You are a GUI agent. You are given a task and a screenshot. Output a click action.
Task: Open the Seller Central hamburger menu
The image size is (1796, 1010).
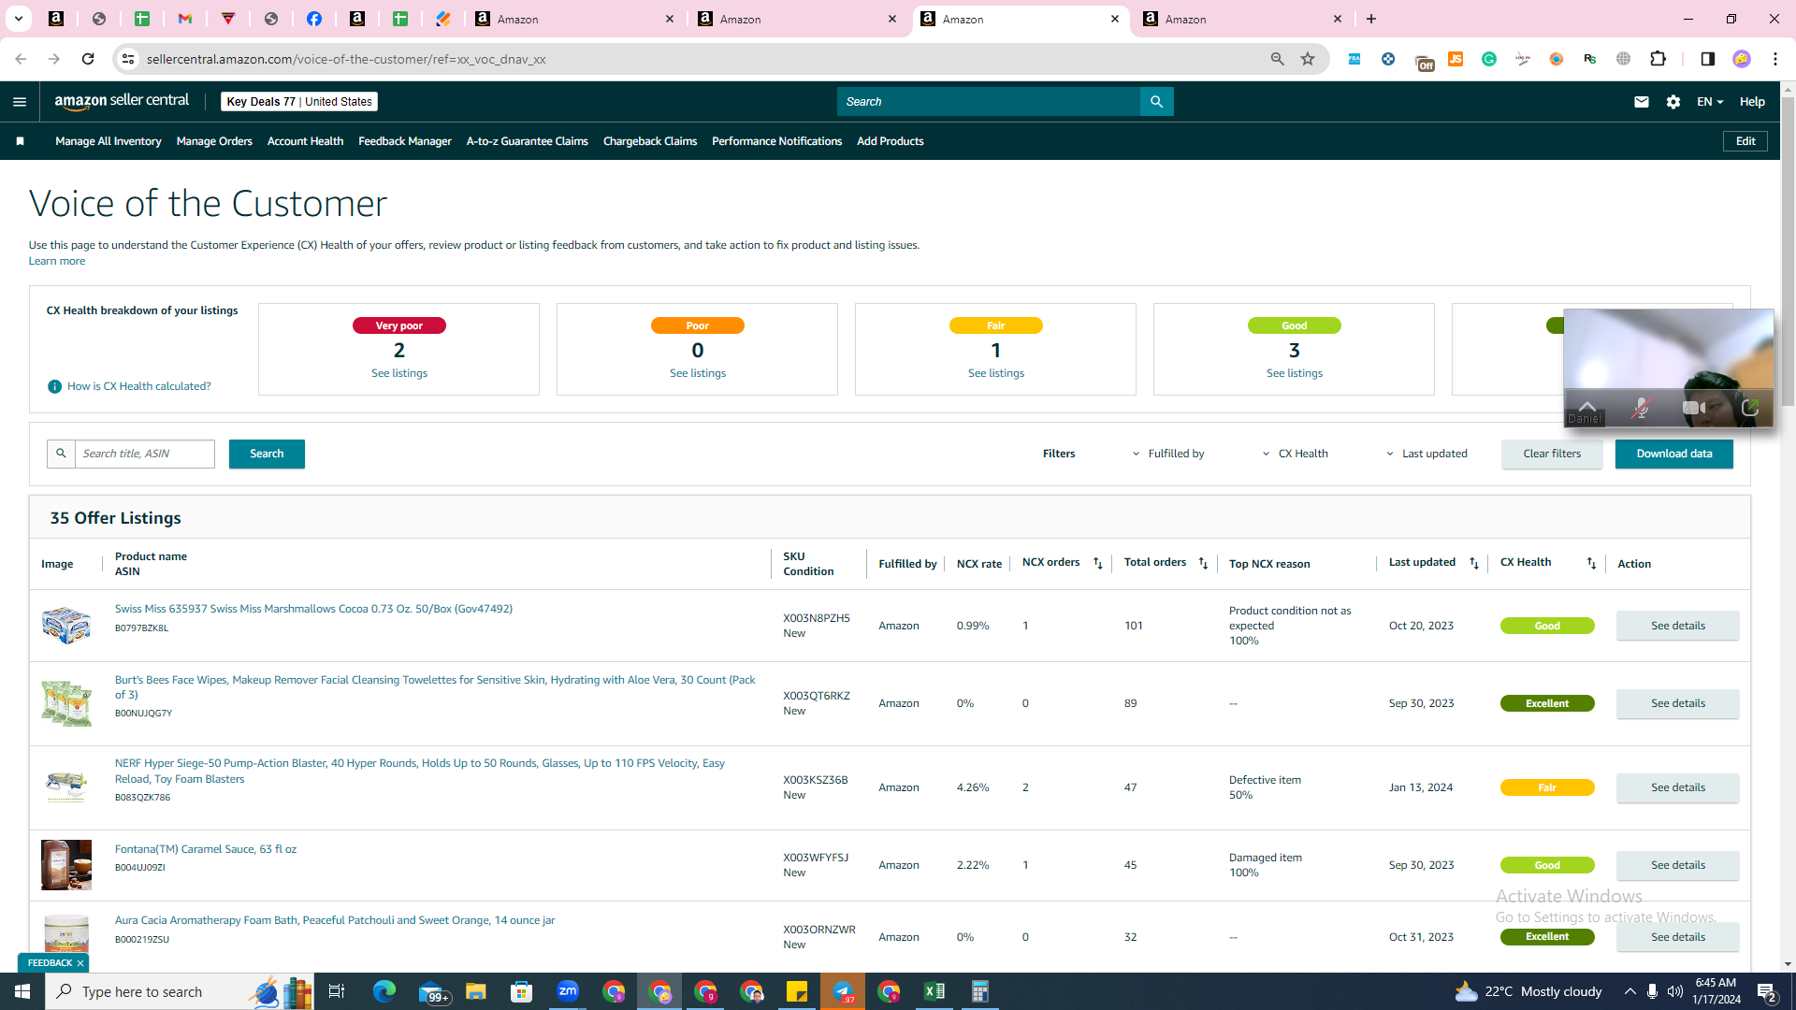click(x=20, y=102)
